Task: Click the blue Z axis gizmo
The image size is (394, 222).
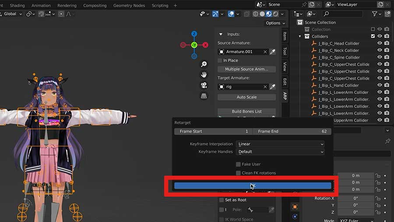Action: [x=194, y=34]
